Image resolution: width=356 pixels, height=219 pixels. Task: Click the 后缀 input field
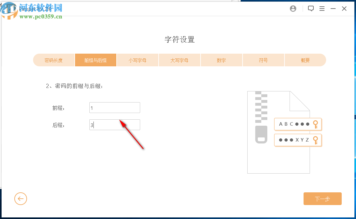[x=114, y=125]
